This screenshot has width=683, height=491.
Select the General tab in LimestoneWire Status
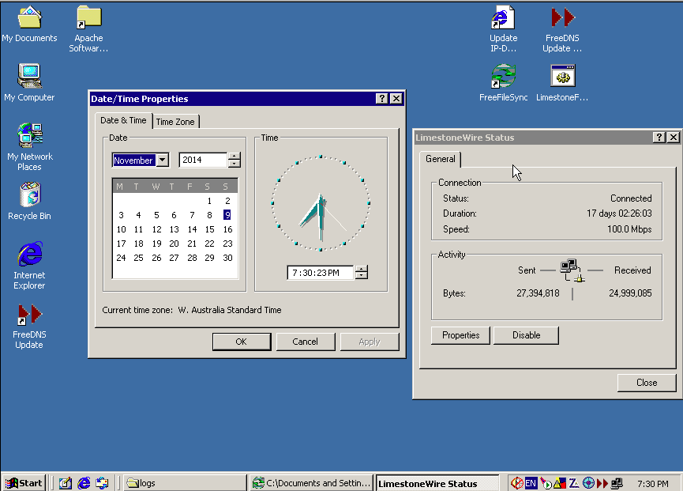click(441, 159)
